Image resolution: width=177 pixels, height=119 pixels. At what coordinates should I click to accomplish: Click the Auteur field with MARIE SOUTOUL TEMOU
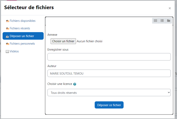pos(109,73)
